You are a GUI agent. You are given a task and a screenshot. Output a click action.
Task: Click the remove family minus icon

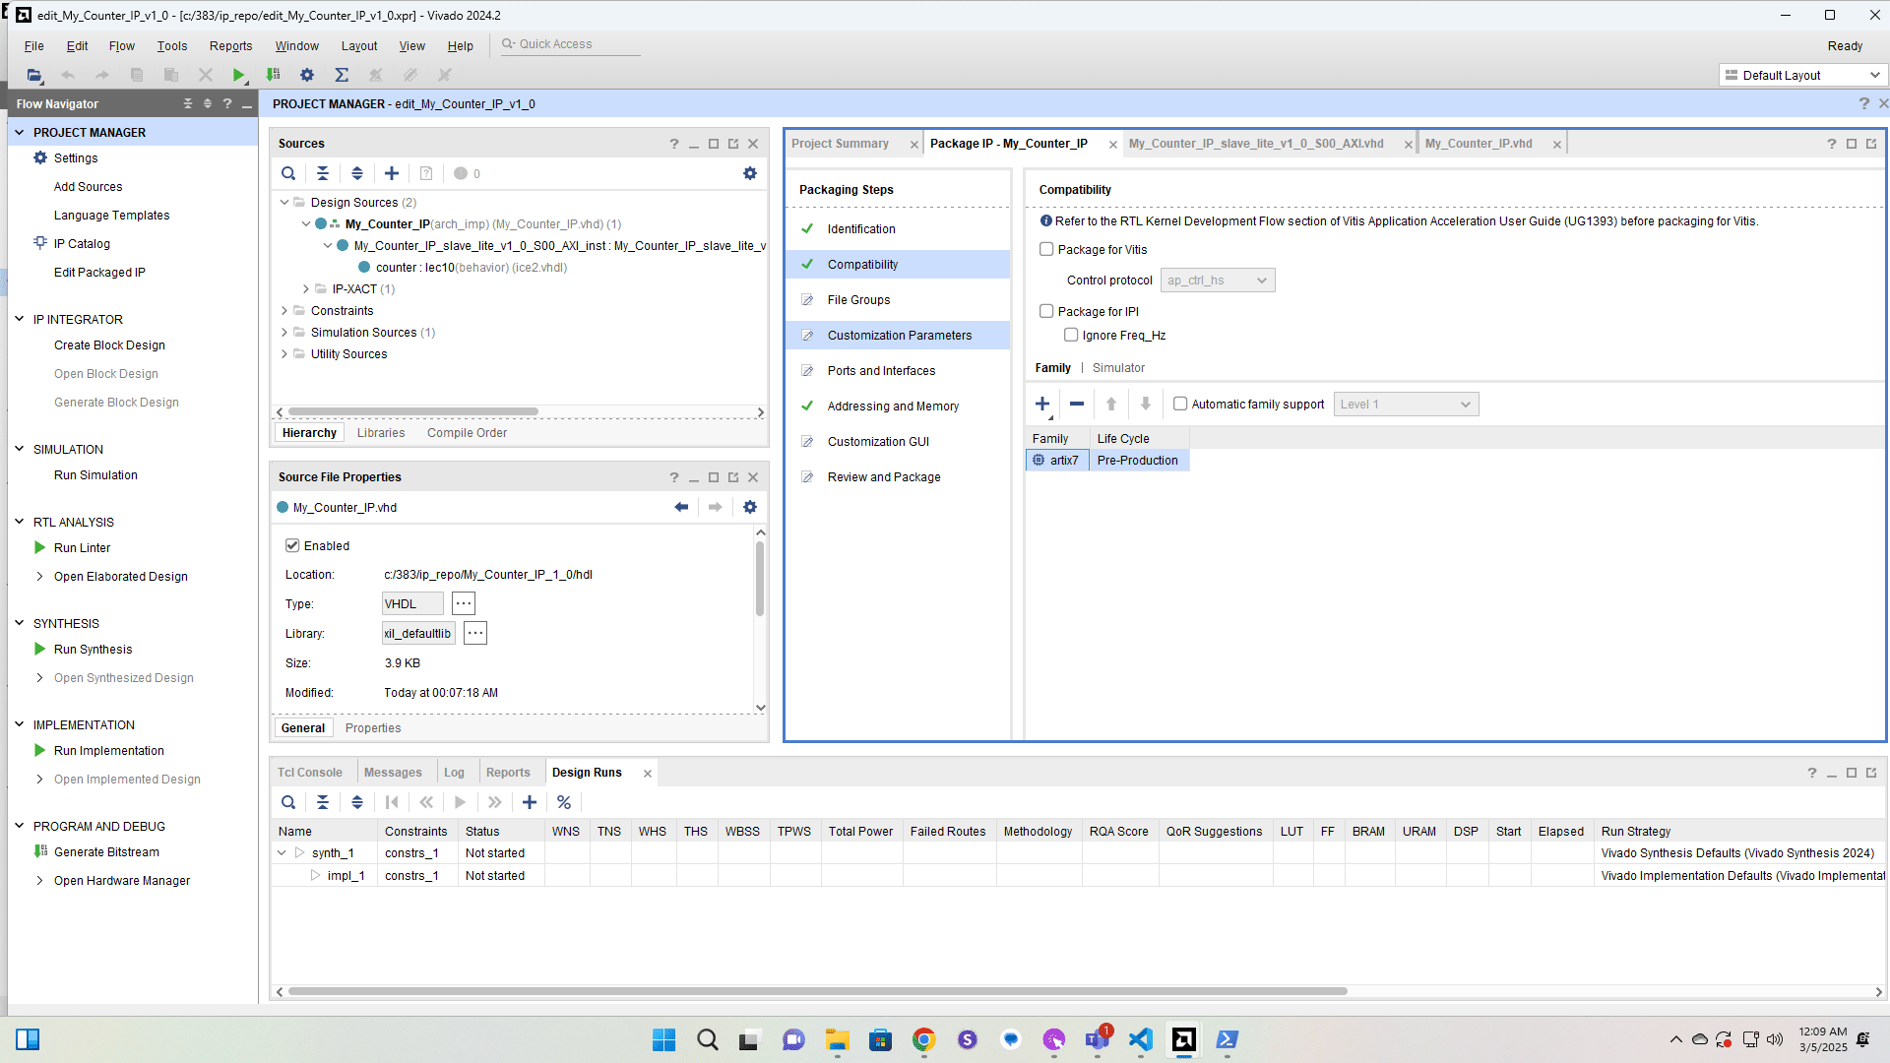click(1077, 404)
